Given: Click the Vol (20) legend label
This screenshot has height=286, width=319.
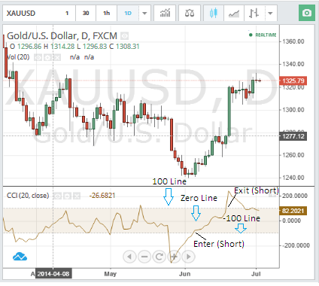Looking at the screenshot, I should point(17,57).
